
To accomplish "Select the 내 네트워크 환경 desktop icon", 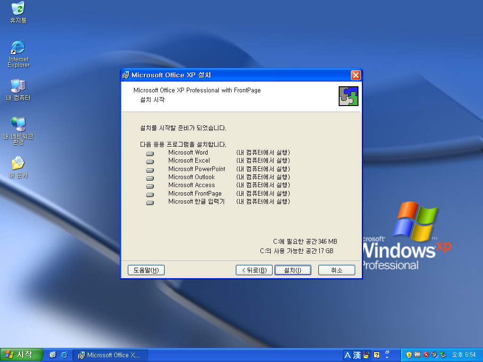I will point(18,131).
